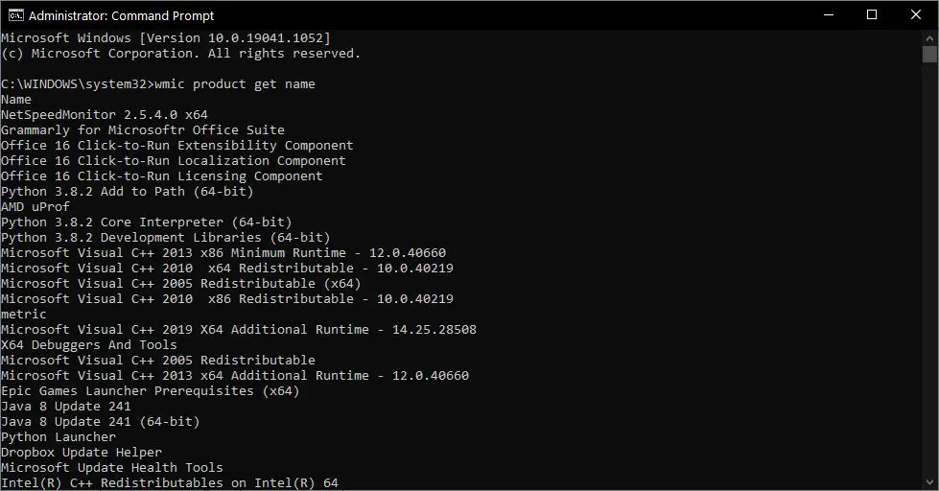Image resolution: width=939 pixels, height=491 pixels.
Task: Click the 'wmic product get name' command text
Action: point(235,84)
